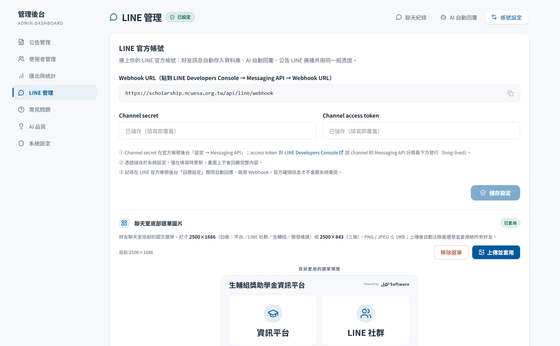Image resolution: width=560 pixels, height=346 pixels.
Task: Click the 使用者管理 users icon in sidebar
Action: pyautogui.click(x=21, y=59)
